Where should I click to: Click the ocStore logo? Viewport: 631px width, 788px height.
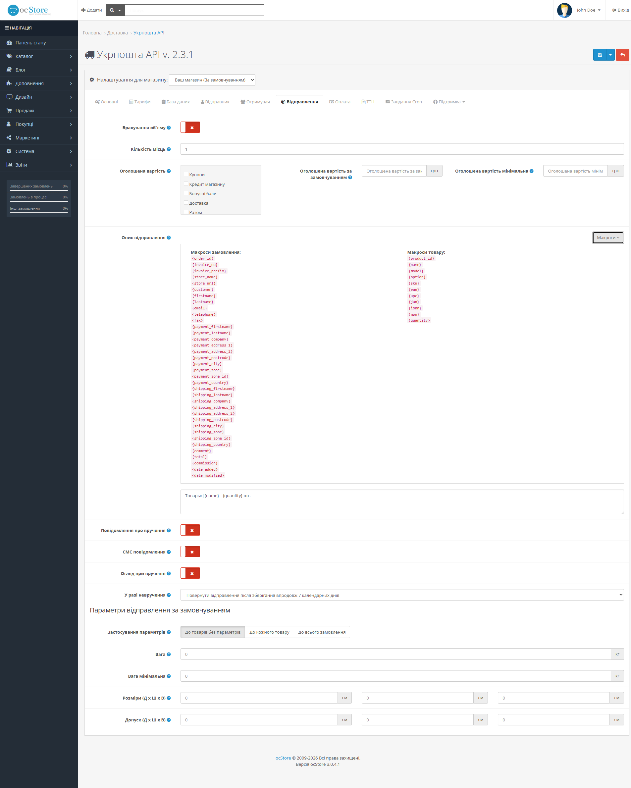29,10
